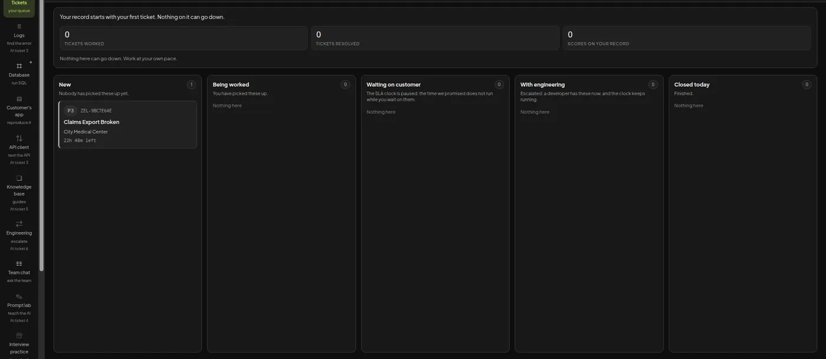This screenshot has width=826, height=359.
Task: Click the Being worked count badge
Action: (x=345, y=84)
